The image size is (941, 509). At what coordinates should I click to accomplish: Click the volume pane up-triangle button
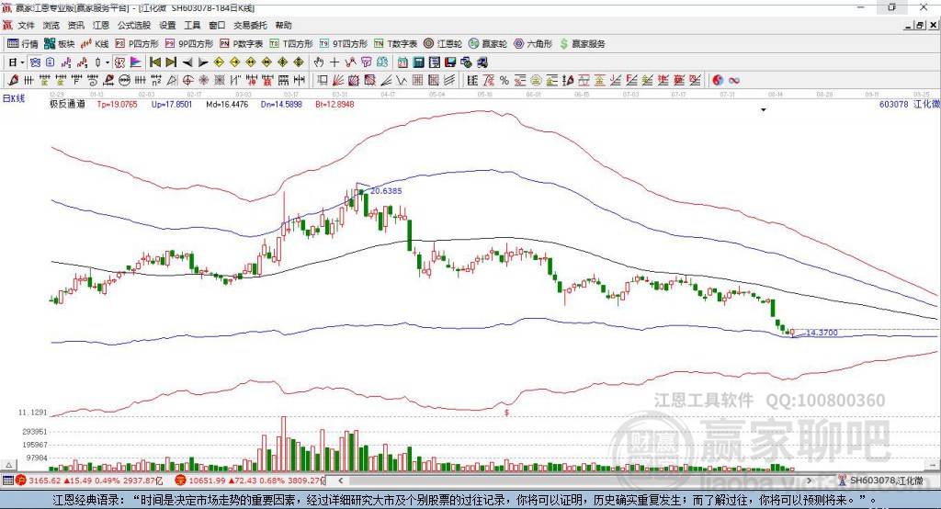coord(8,465)
